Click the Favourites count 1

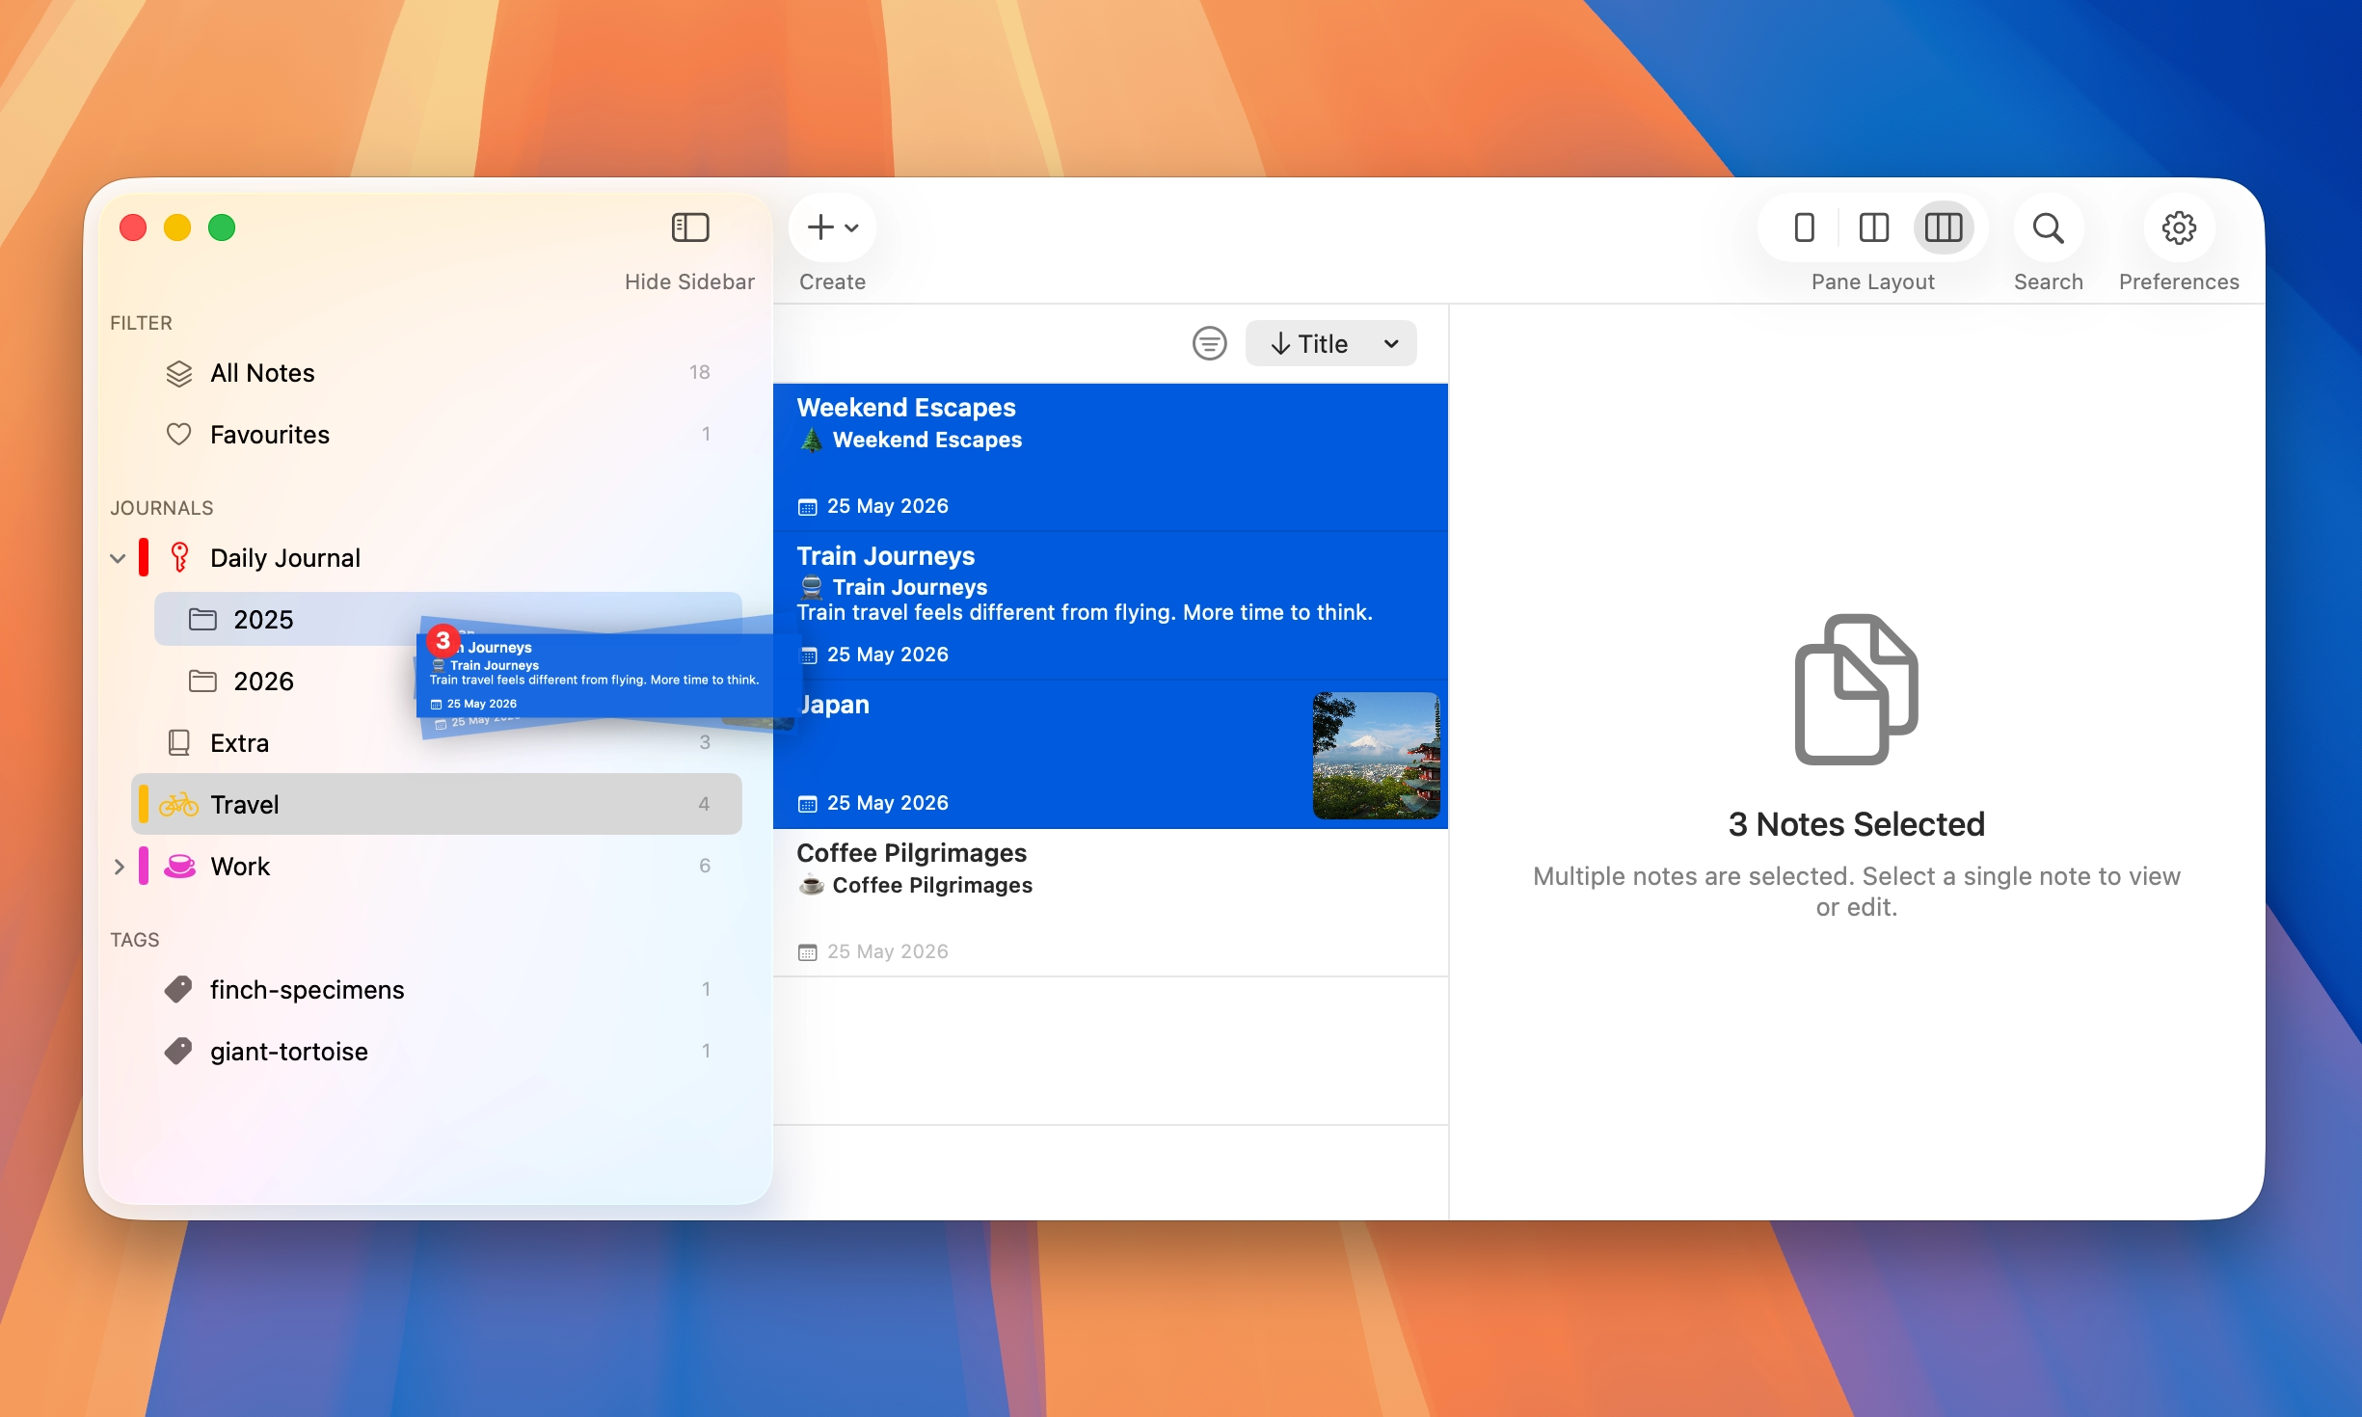tap(706, 434)
